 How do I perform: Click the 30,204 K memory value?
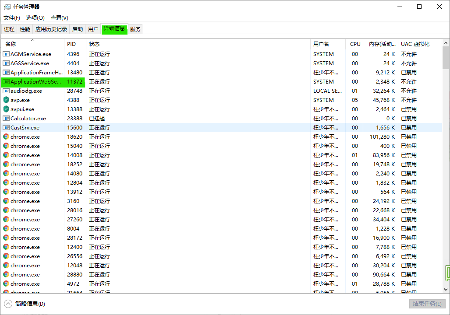[x=384, y=266]
